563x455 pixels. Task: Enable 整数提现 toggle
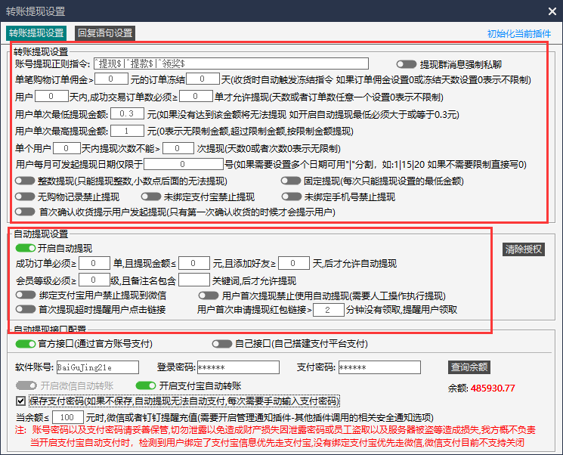[25, 181]
